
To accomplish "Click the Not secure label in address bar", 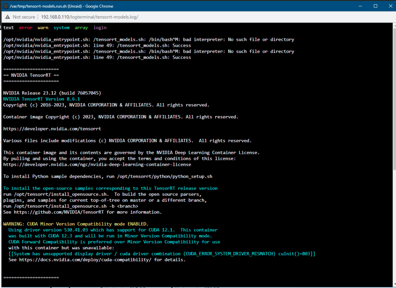I will 24,17.
